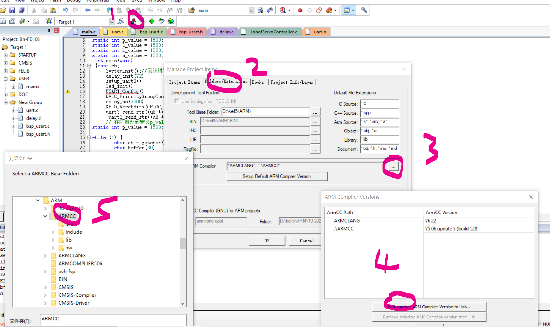This screenshot has height=327, width=550.
Task: Open Options for Target with the wand icon
Action: pos(121,21)
